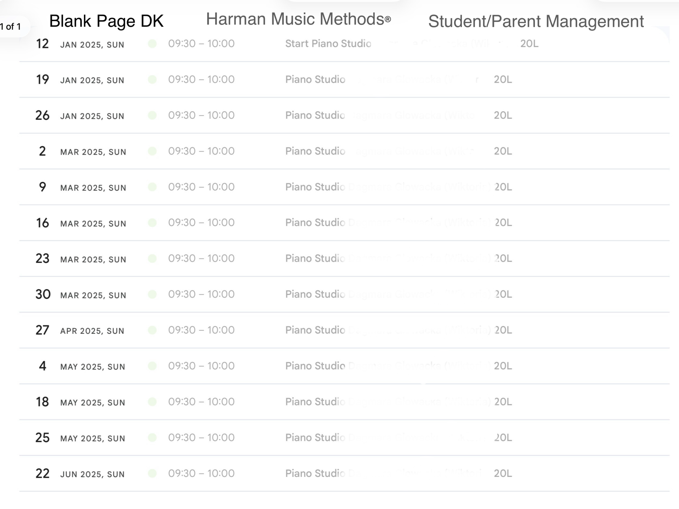
Task: Click the green status dot for 12 Jan
Action: coord(152,43)
